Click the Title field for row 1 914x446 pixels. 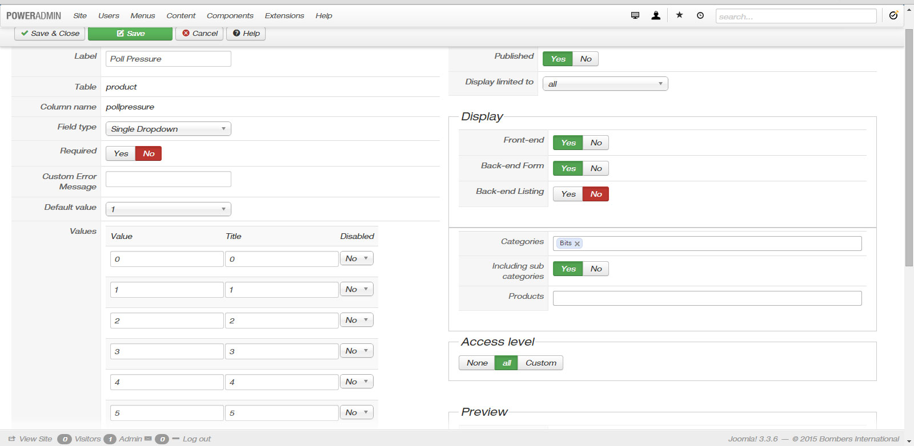coord(282,290)
